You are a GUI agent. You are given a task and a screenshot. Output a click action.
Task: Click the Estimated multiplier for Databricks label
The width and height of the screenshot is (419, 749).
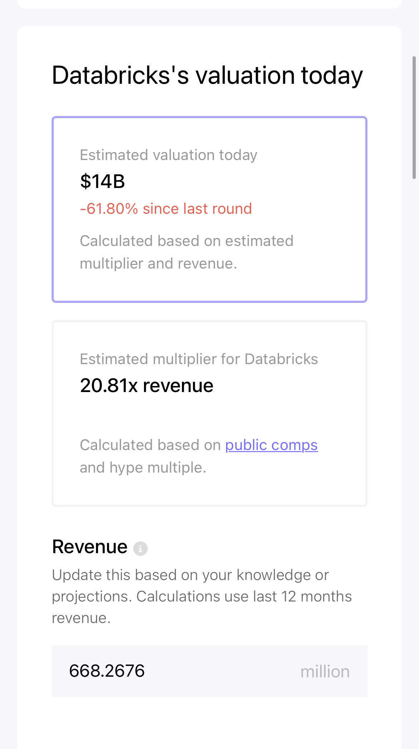tap(199, 359)
